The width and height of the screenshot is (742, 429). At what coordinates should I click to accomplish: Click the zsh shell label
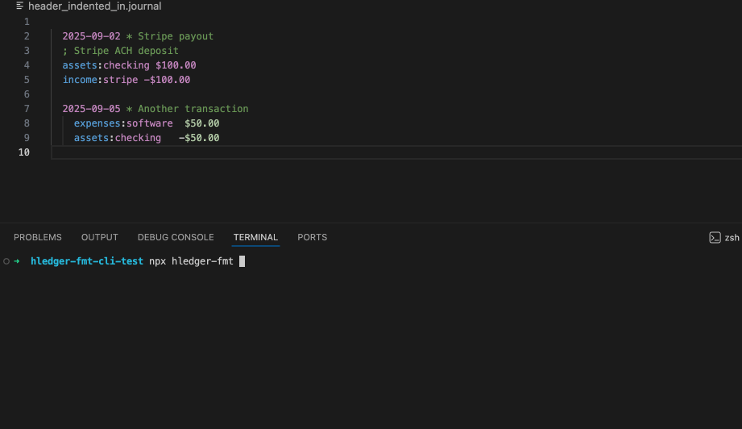(x=732, y=238)
